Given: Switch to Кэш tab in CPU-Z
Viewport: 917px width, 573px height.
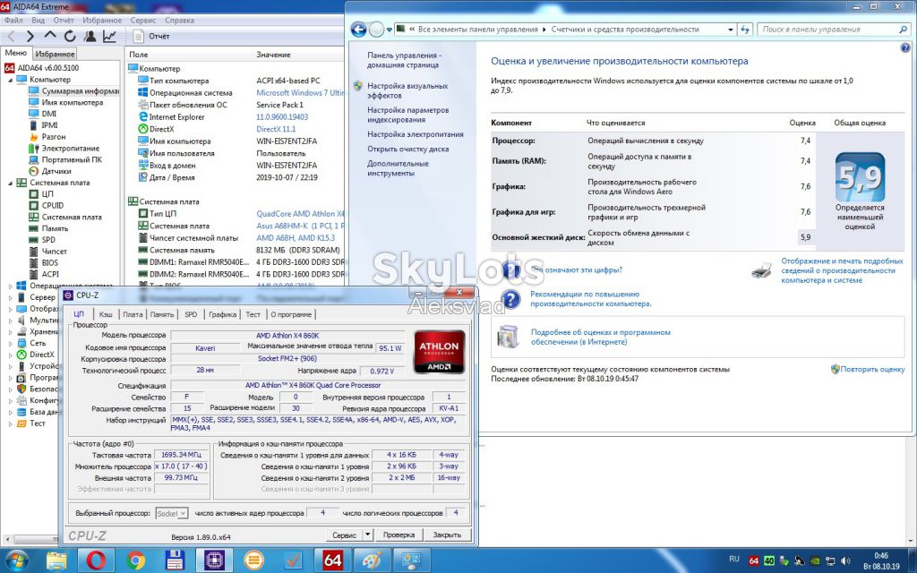Looking at the screenshot, I should point(106,314).
